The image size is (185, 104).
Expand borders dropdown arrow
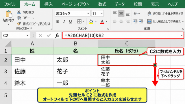click(x=84, y=21)
